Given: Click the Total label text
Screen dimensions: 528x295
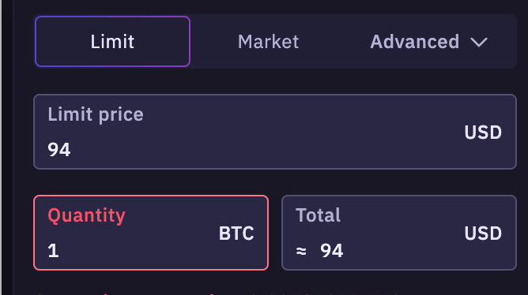Looking at the screenshot, I should pos(318,215).
